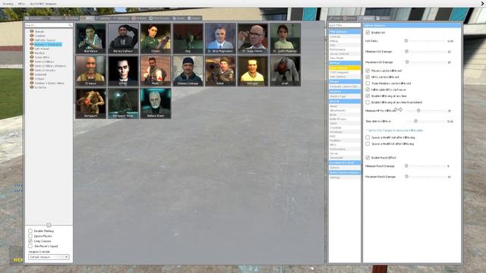
Task: Open the Drawing menu
Action: 8,4
